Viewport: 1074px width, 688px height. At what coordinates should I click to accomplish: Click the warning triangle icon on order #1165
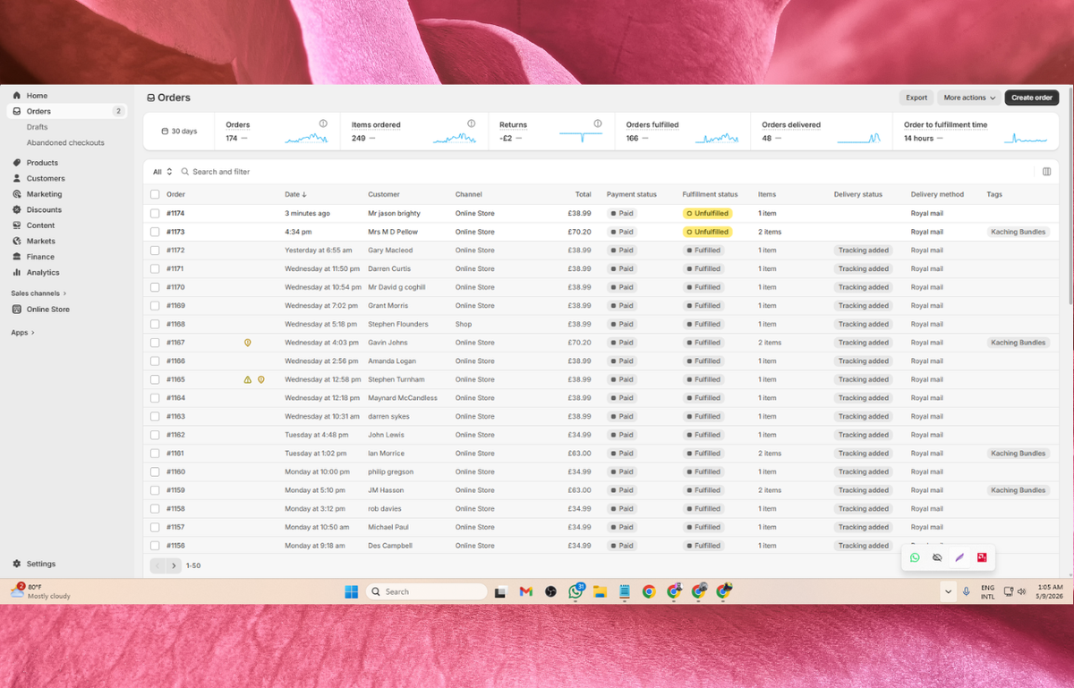click(248, 379)
